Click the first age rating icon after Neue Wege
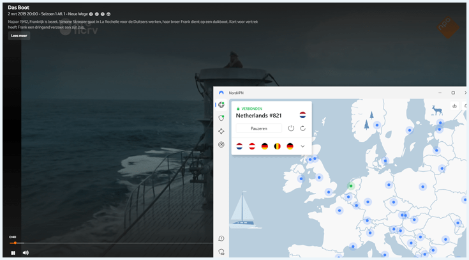 click(91, 14)
